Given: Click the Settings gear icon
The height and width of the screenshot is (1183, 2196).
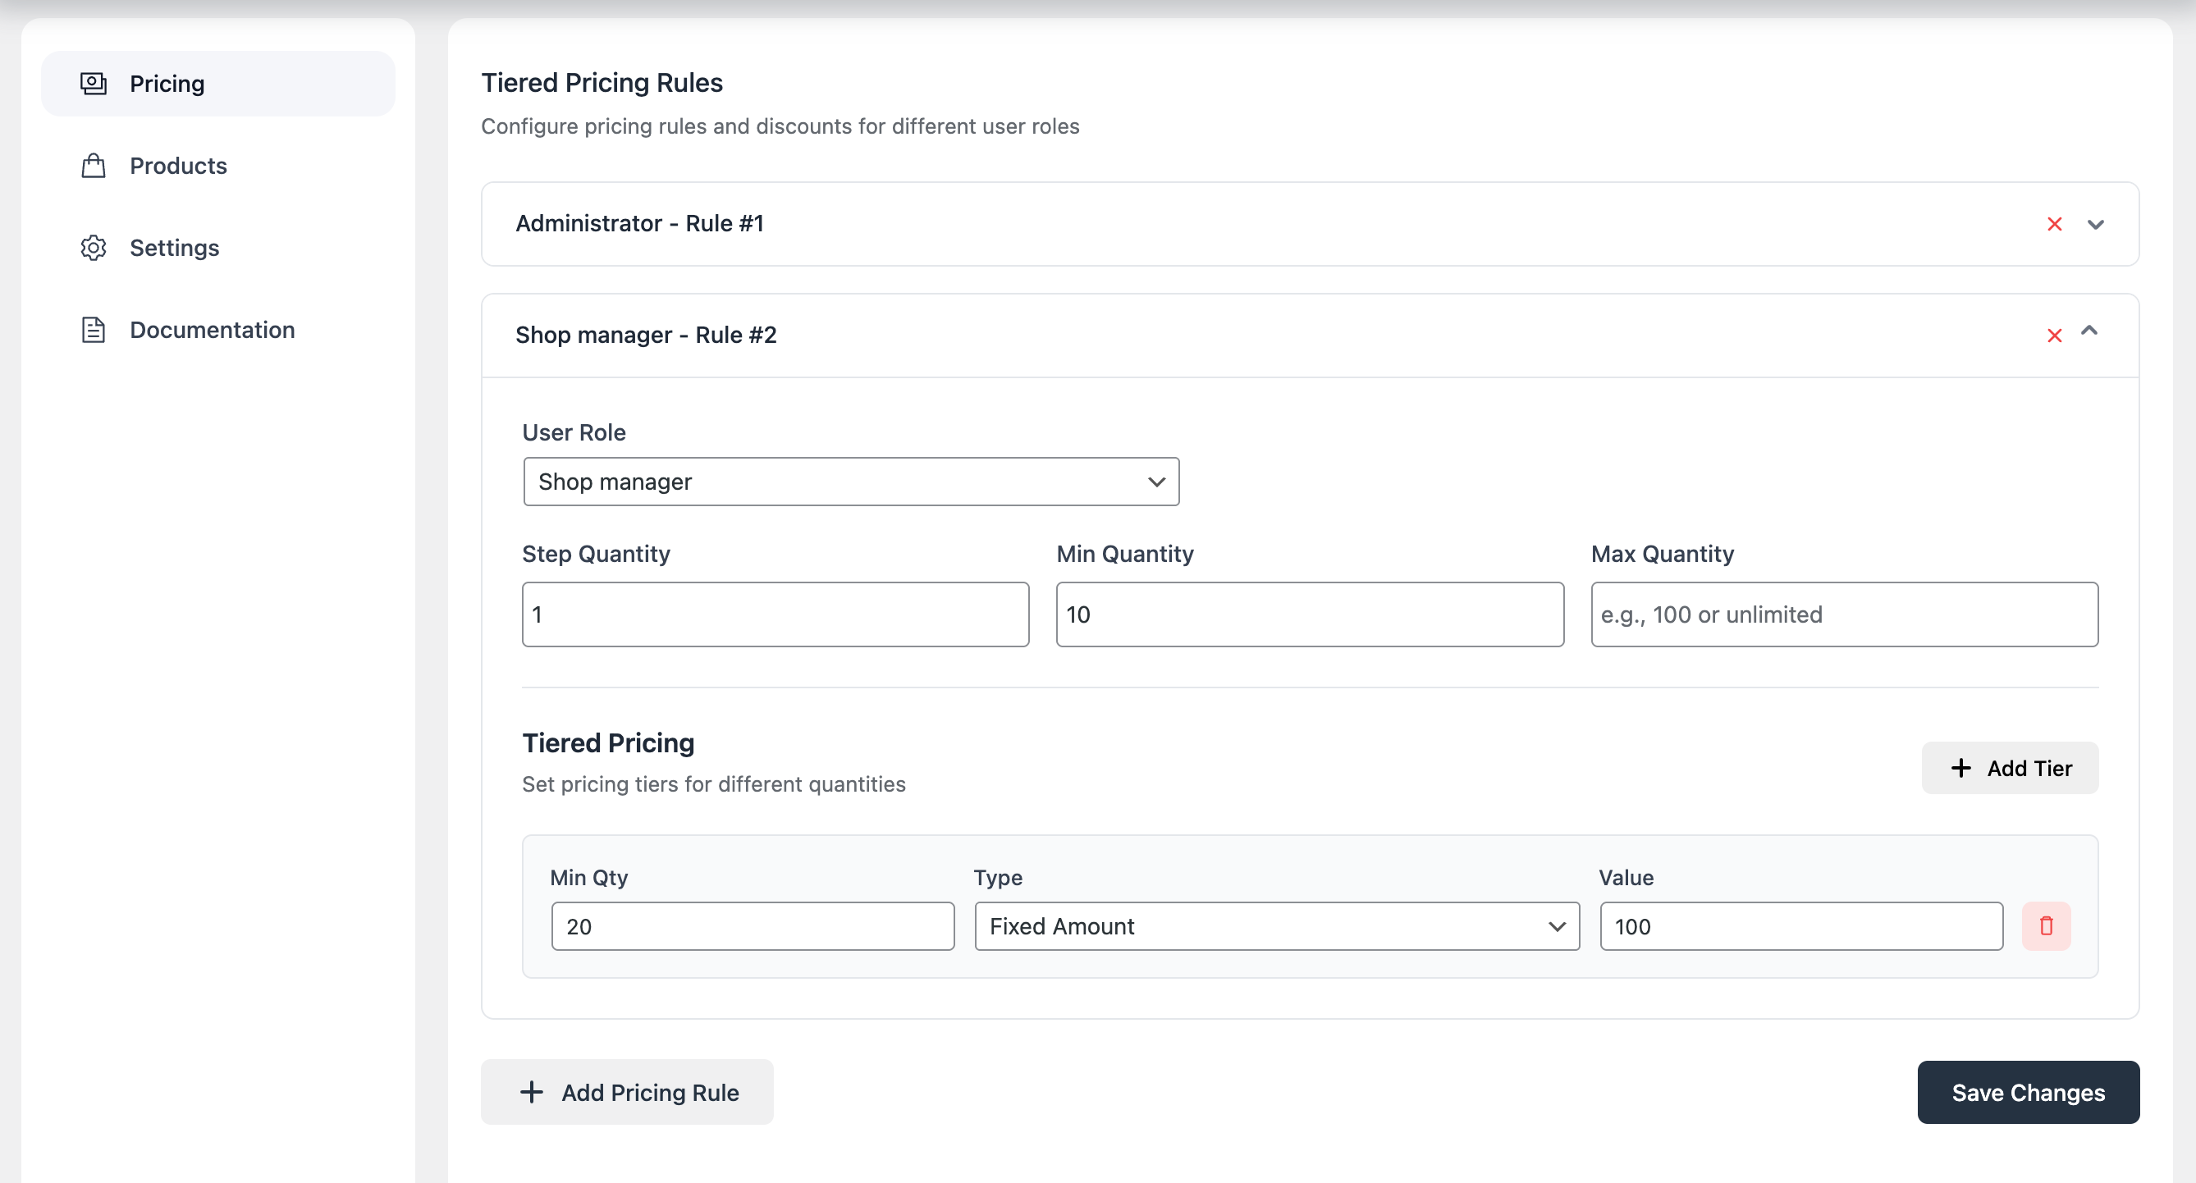Looking at the screenshot, I should pyautogui.click(x=94, y=247).
